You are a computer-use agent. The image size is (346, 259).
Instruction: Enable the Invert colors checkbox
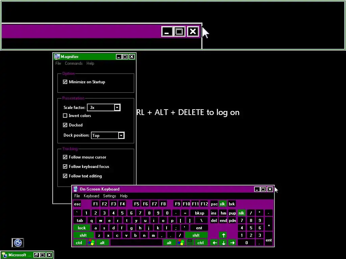click(65, 115)
